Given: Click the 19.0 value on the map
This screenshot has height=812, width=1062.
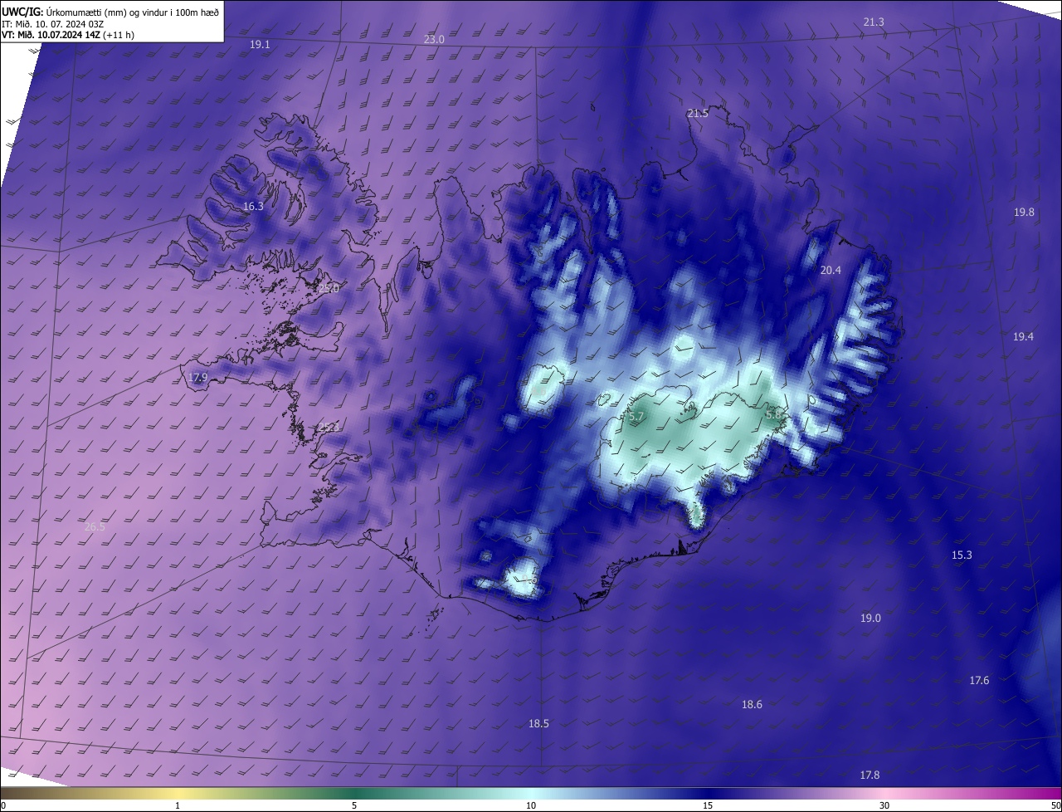Looking at the screenshot, I should click(870, 618).
